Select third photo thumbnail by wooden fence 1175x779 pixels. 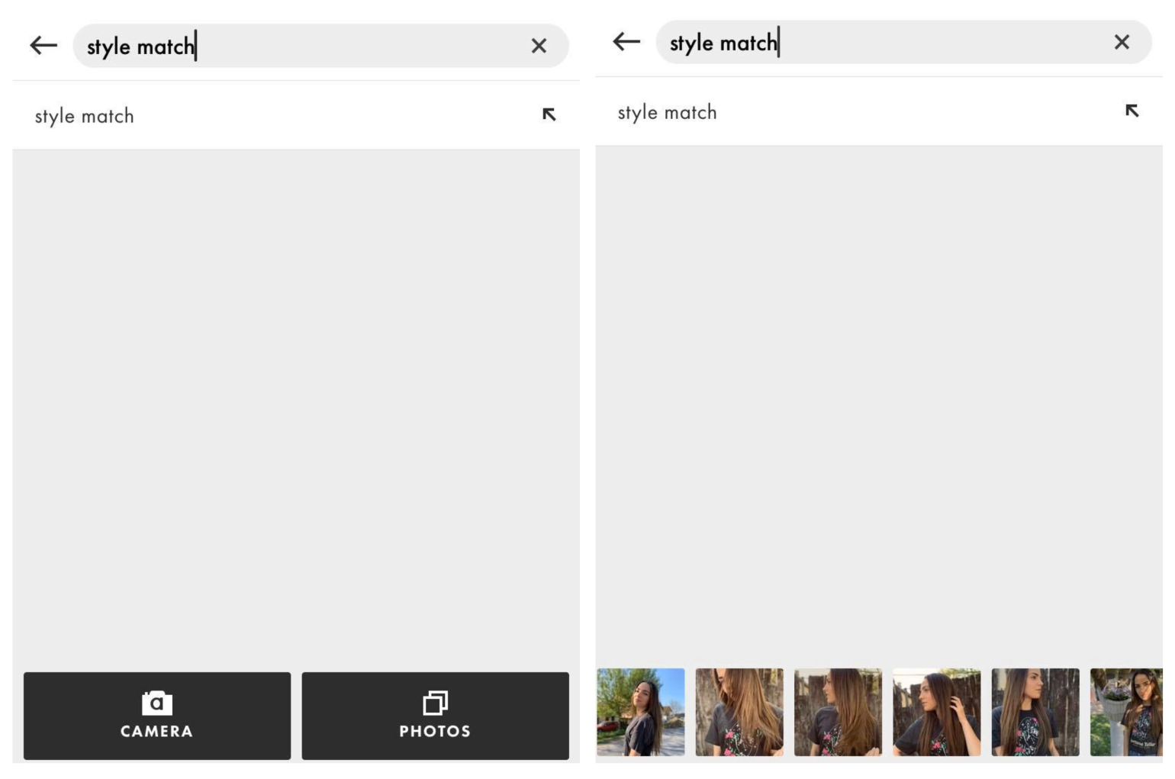[x=838, y=712]
